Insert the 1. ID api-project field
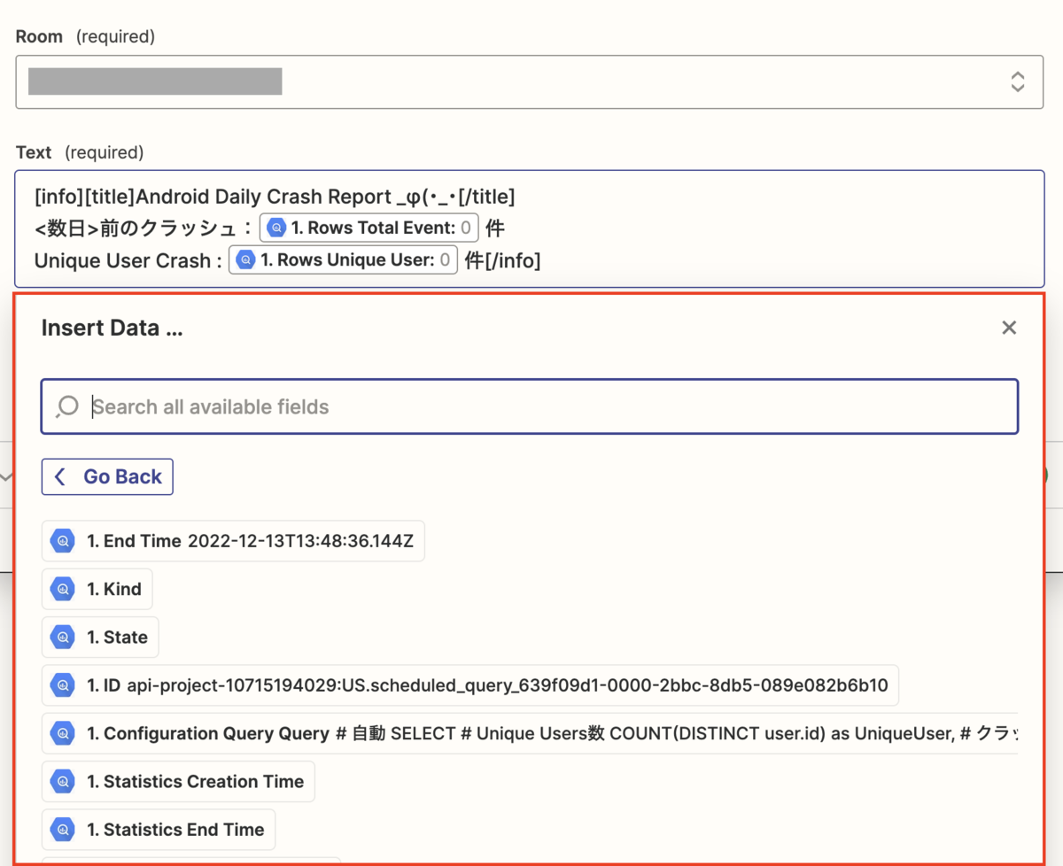Screen dimensions: 1063x866 pyautogui.click(x=470, y=685)
